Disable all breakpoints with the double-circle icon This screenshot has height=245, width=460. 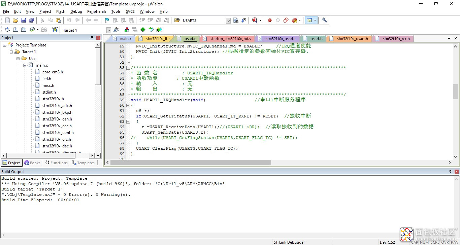(x=286, y=20)
